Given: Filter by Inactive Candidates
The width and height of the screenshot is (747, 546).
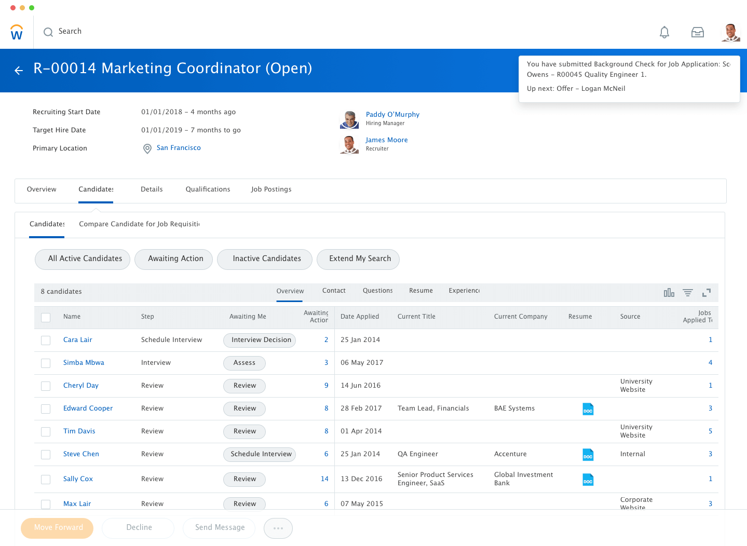Looking at the screenshot, I should point(265,260).
